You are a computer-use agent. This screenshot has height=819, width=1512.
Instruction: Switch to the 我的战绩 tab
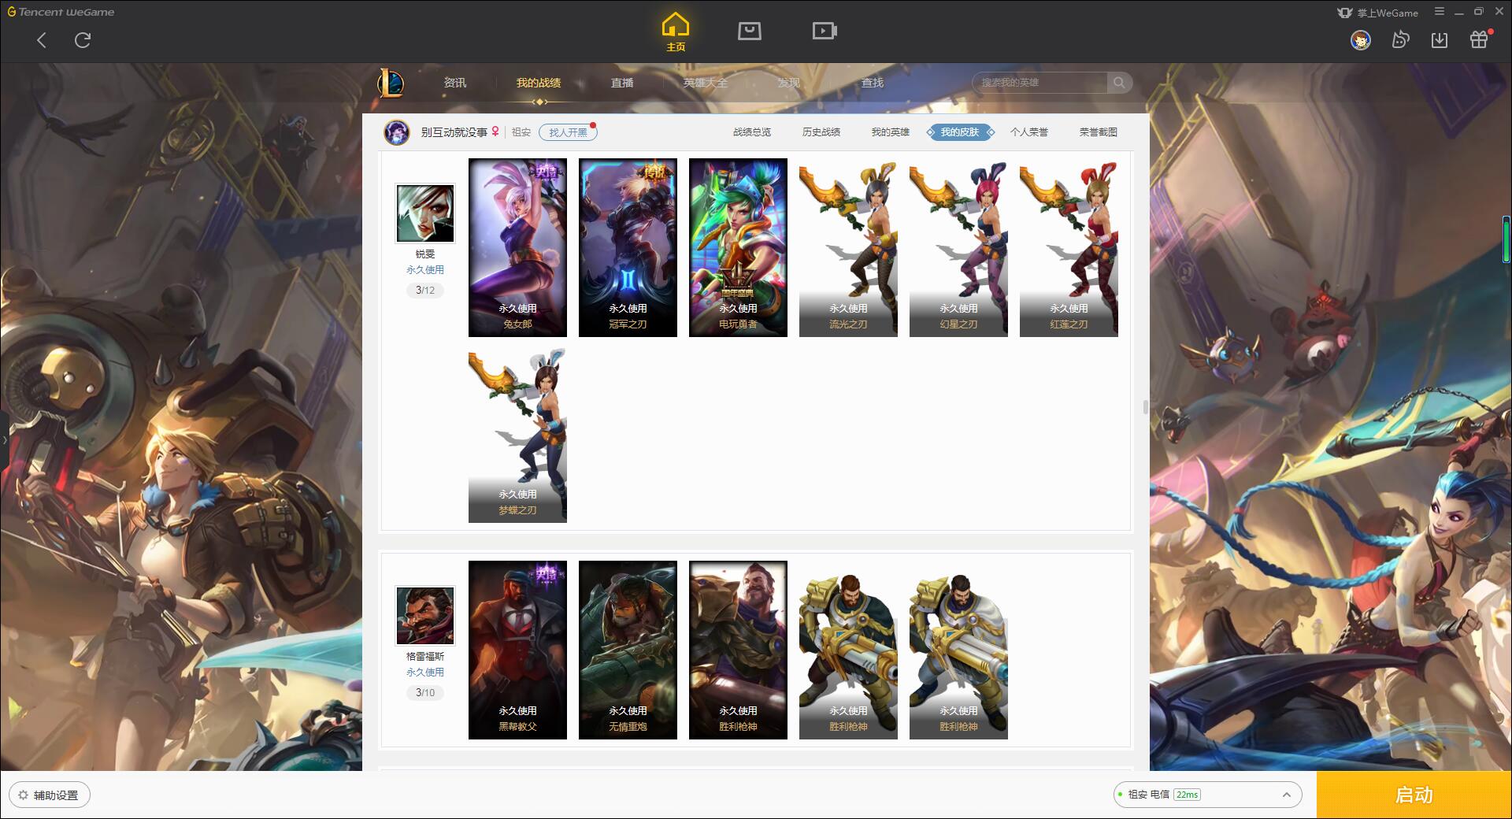point(539,83)
